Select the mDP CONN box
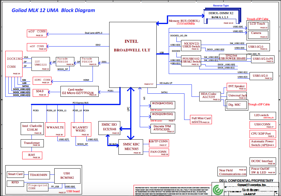Image resolution: width=281 pixels, height=196 pixels. 37,47
